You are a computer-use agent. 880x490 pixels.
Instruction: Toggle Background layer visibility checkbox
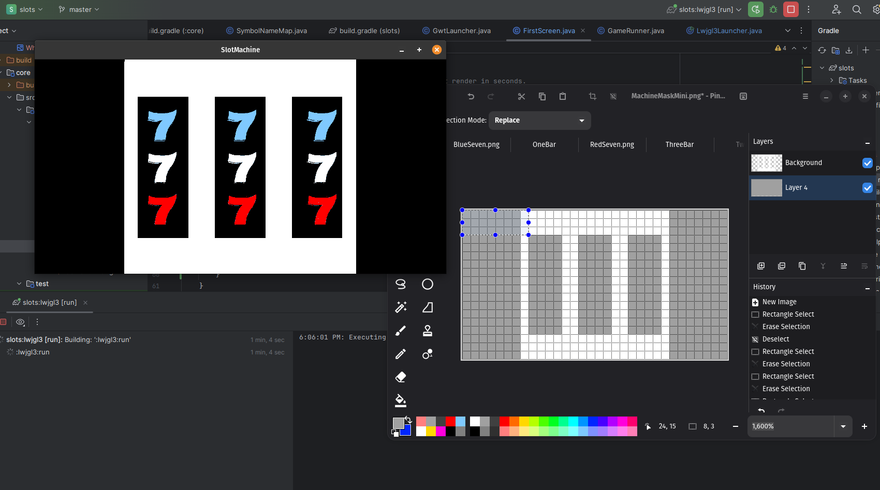868,163
